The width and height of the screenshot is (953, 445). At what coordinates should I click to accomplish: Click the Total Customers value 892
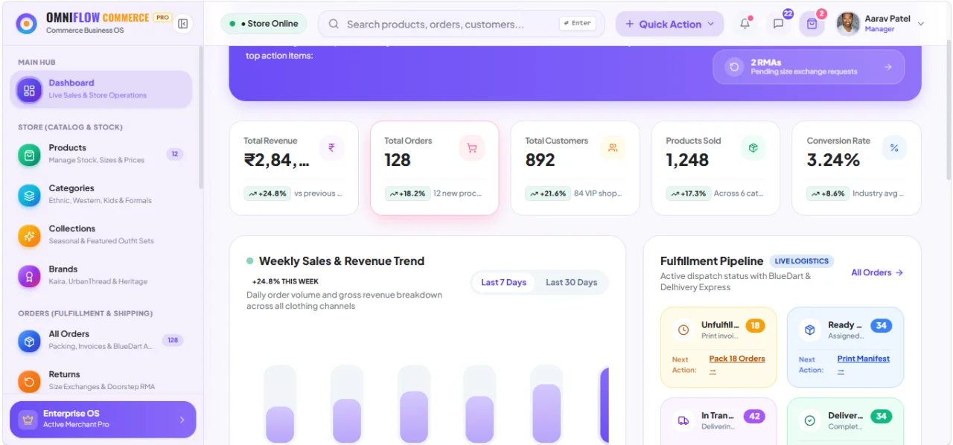(x=540, y=160)
